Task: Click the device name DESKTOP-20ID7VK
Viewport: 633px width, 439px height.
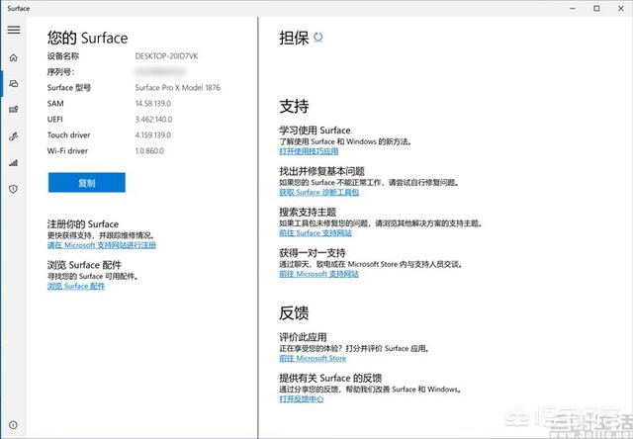Action: tap(168, 56)
